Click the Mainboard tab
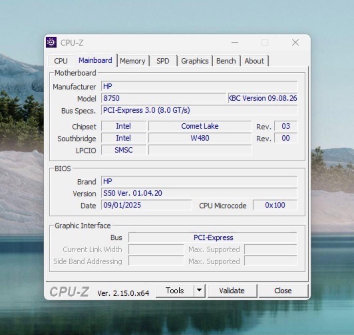 tap(95, 60)
